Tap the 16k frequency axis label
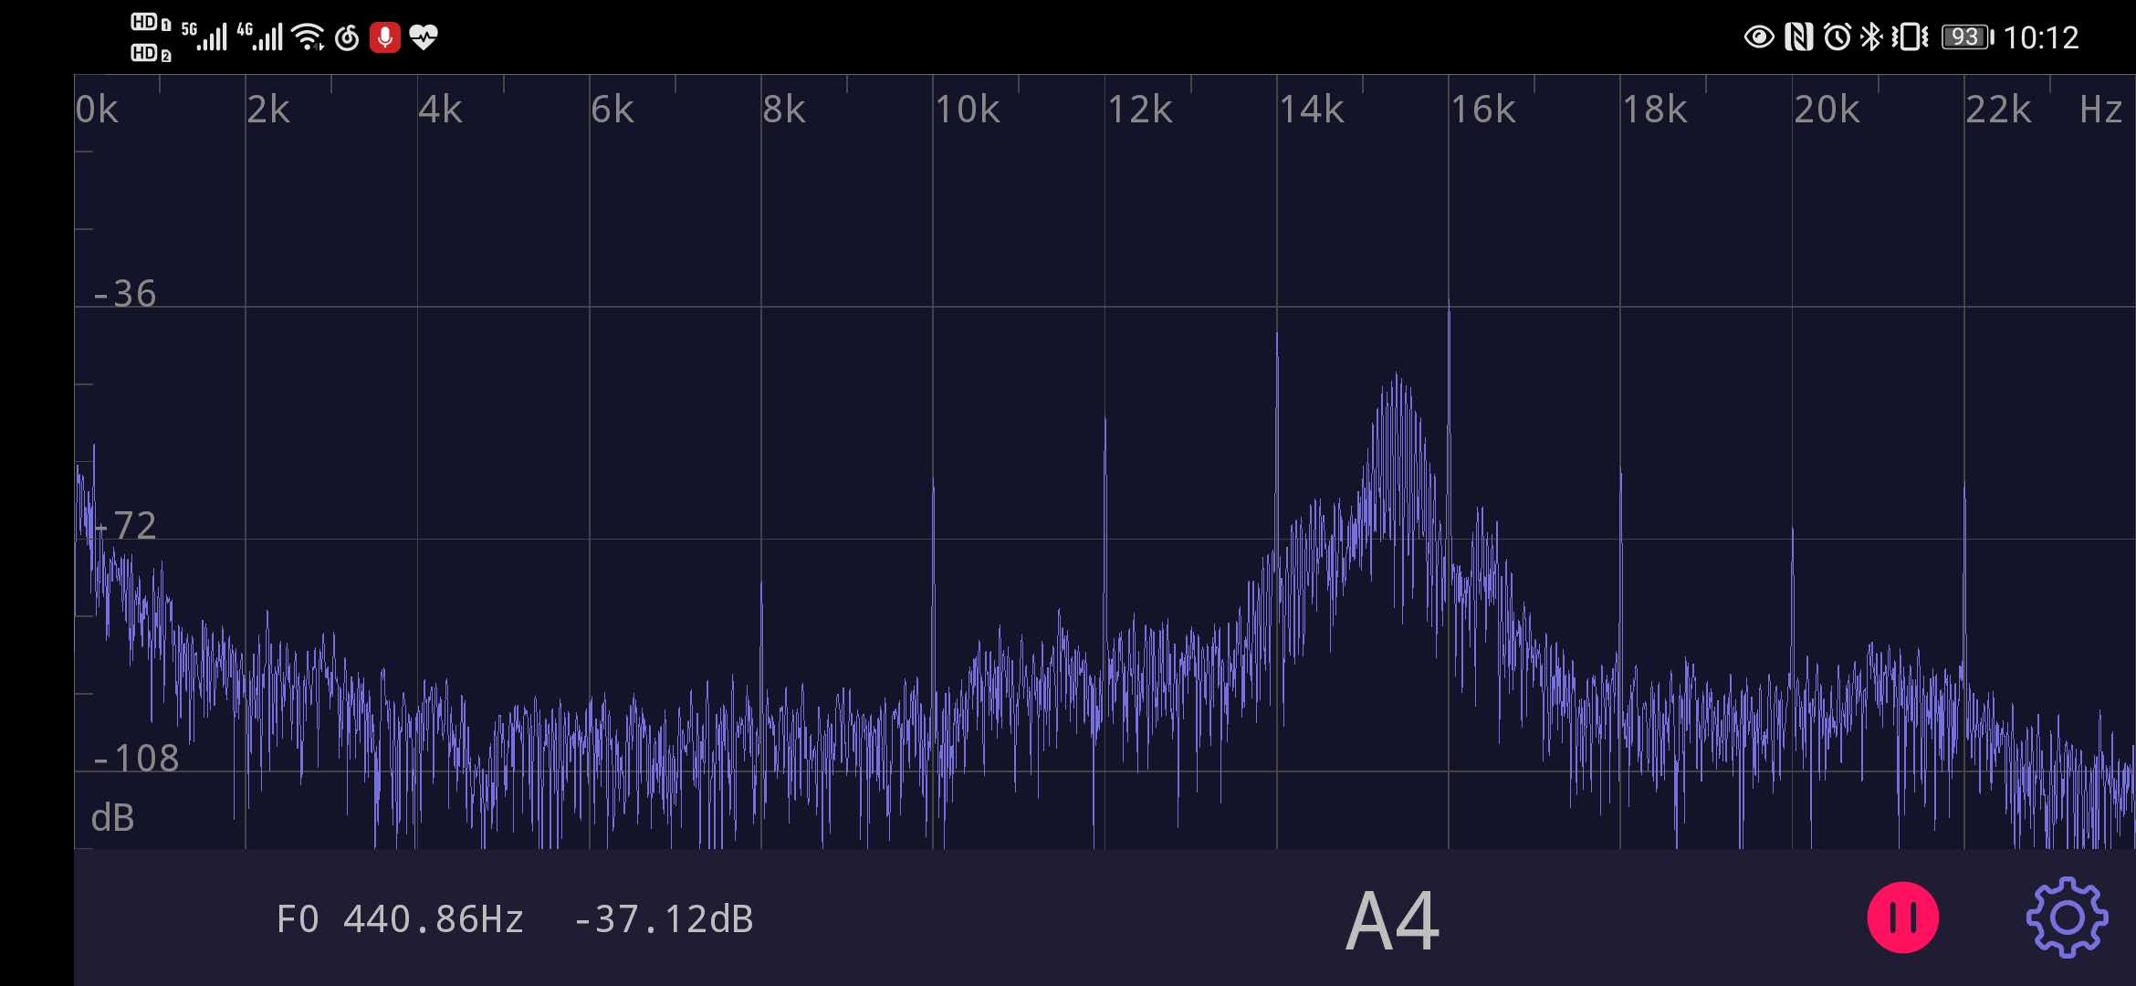2136x986 pixels. tap(1483, 110)
